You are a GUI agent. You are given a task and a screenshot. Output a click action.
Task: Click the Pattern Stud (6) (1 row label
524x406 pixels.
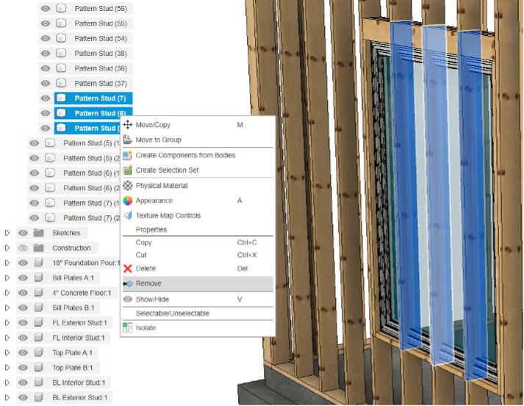coord(92,173)
